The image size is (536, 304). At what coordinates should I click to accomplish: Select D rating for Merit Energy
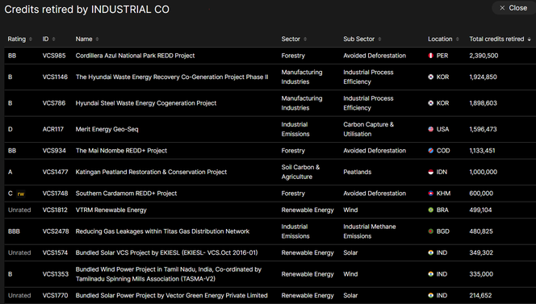tap(10, 129)
